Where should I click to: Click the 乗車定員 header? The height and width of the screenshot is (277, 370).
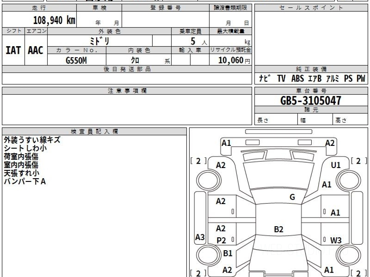190,31
